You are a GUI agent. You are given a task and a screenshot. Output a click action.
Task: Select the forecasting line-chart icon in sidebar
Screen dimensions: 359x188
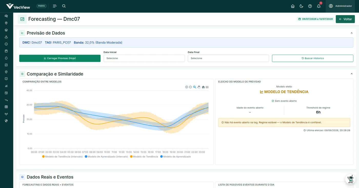[x=6, y=65]
